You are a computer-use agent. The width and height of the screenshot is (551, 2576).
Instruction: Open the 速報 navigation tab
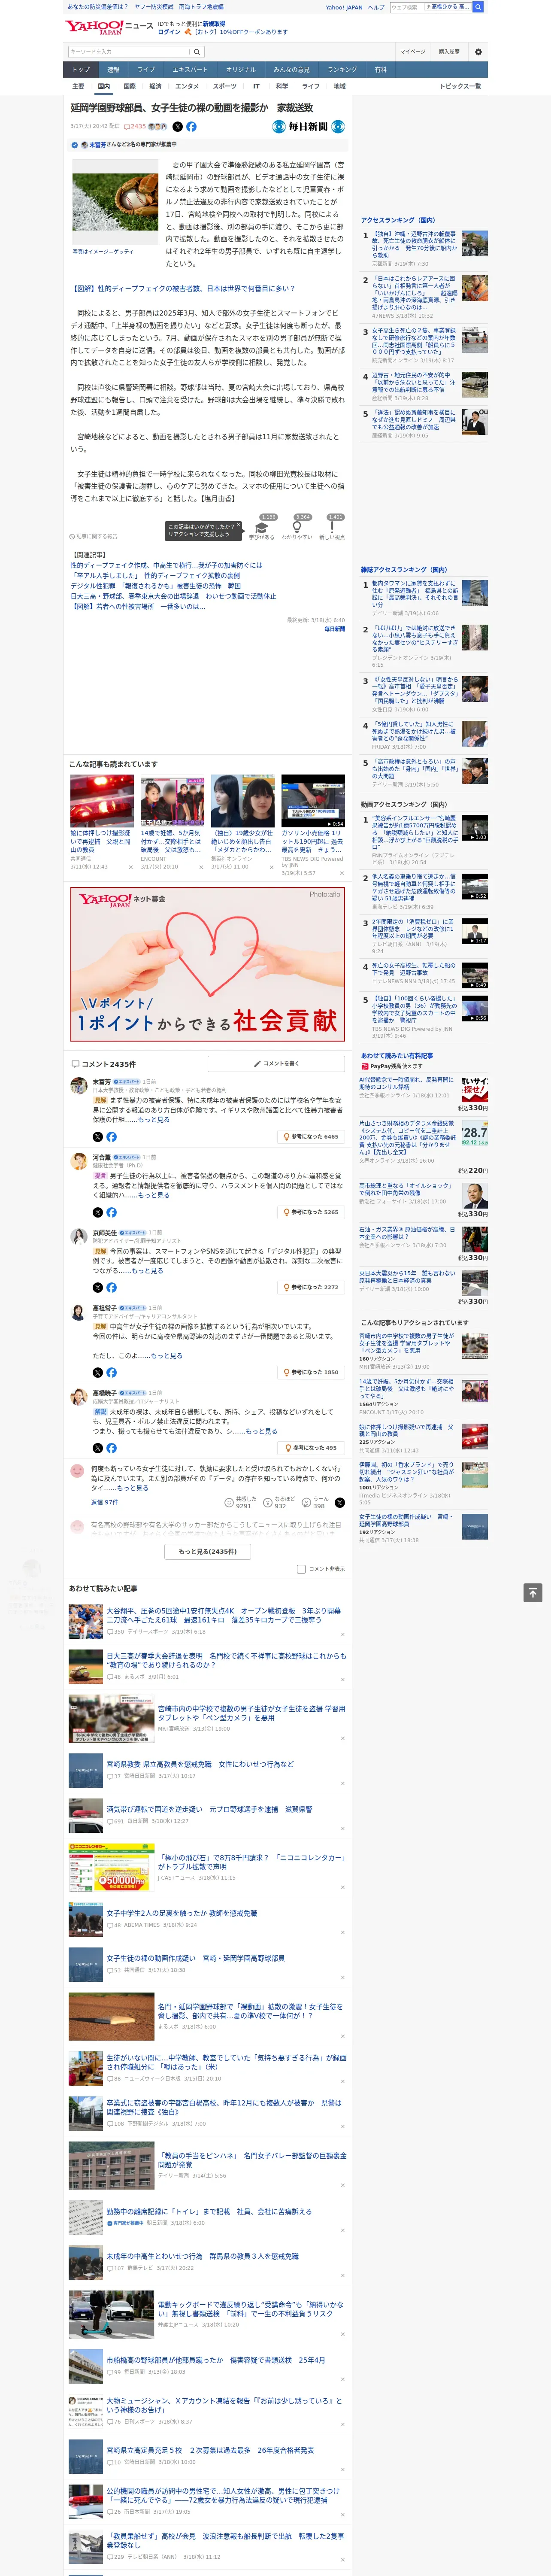click(x=113, y=69)
